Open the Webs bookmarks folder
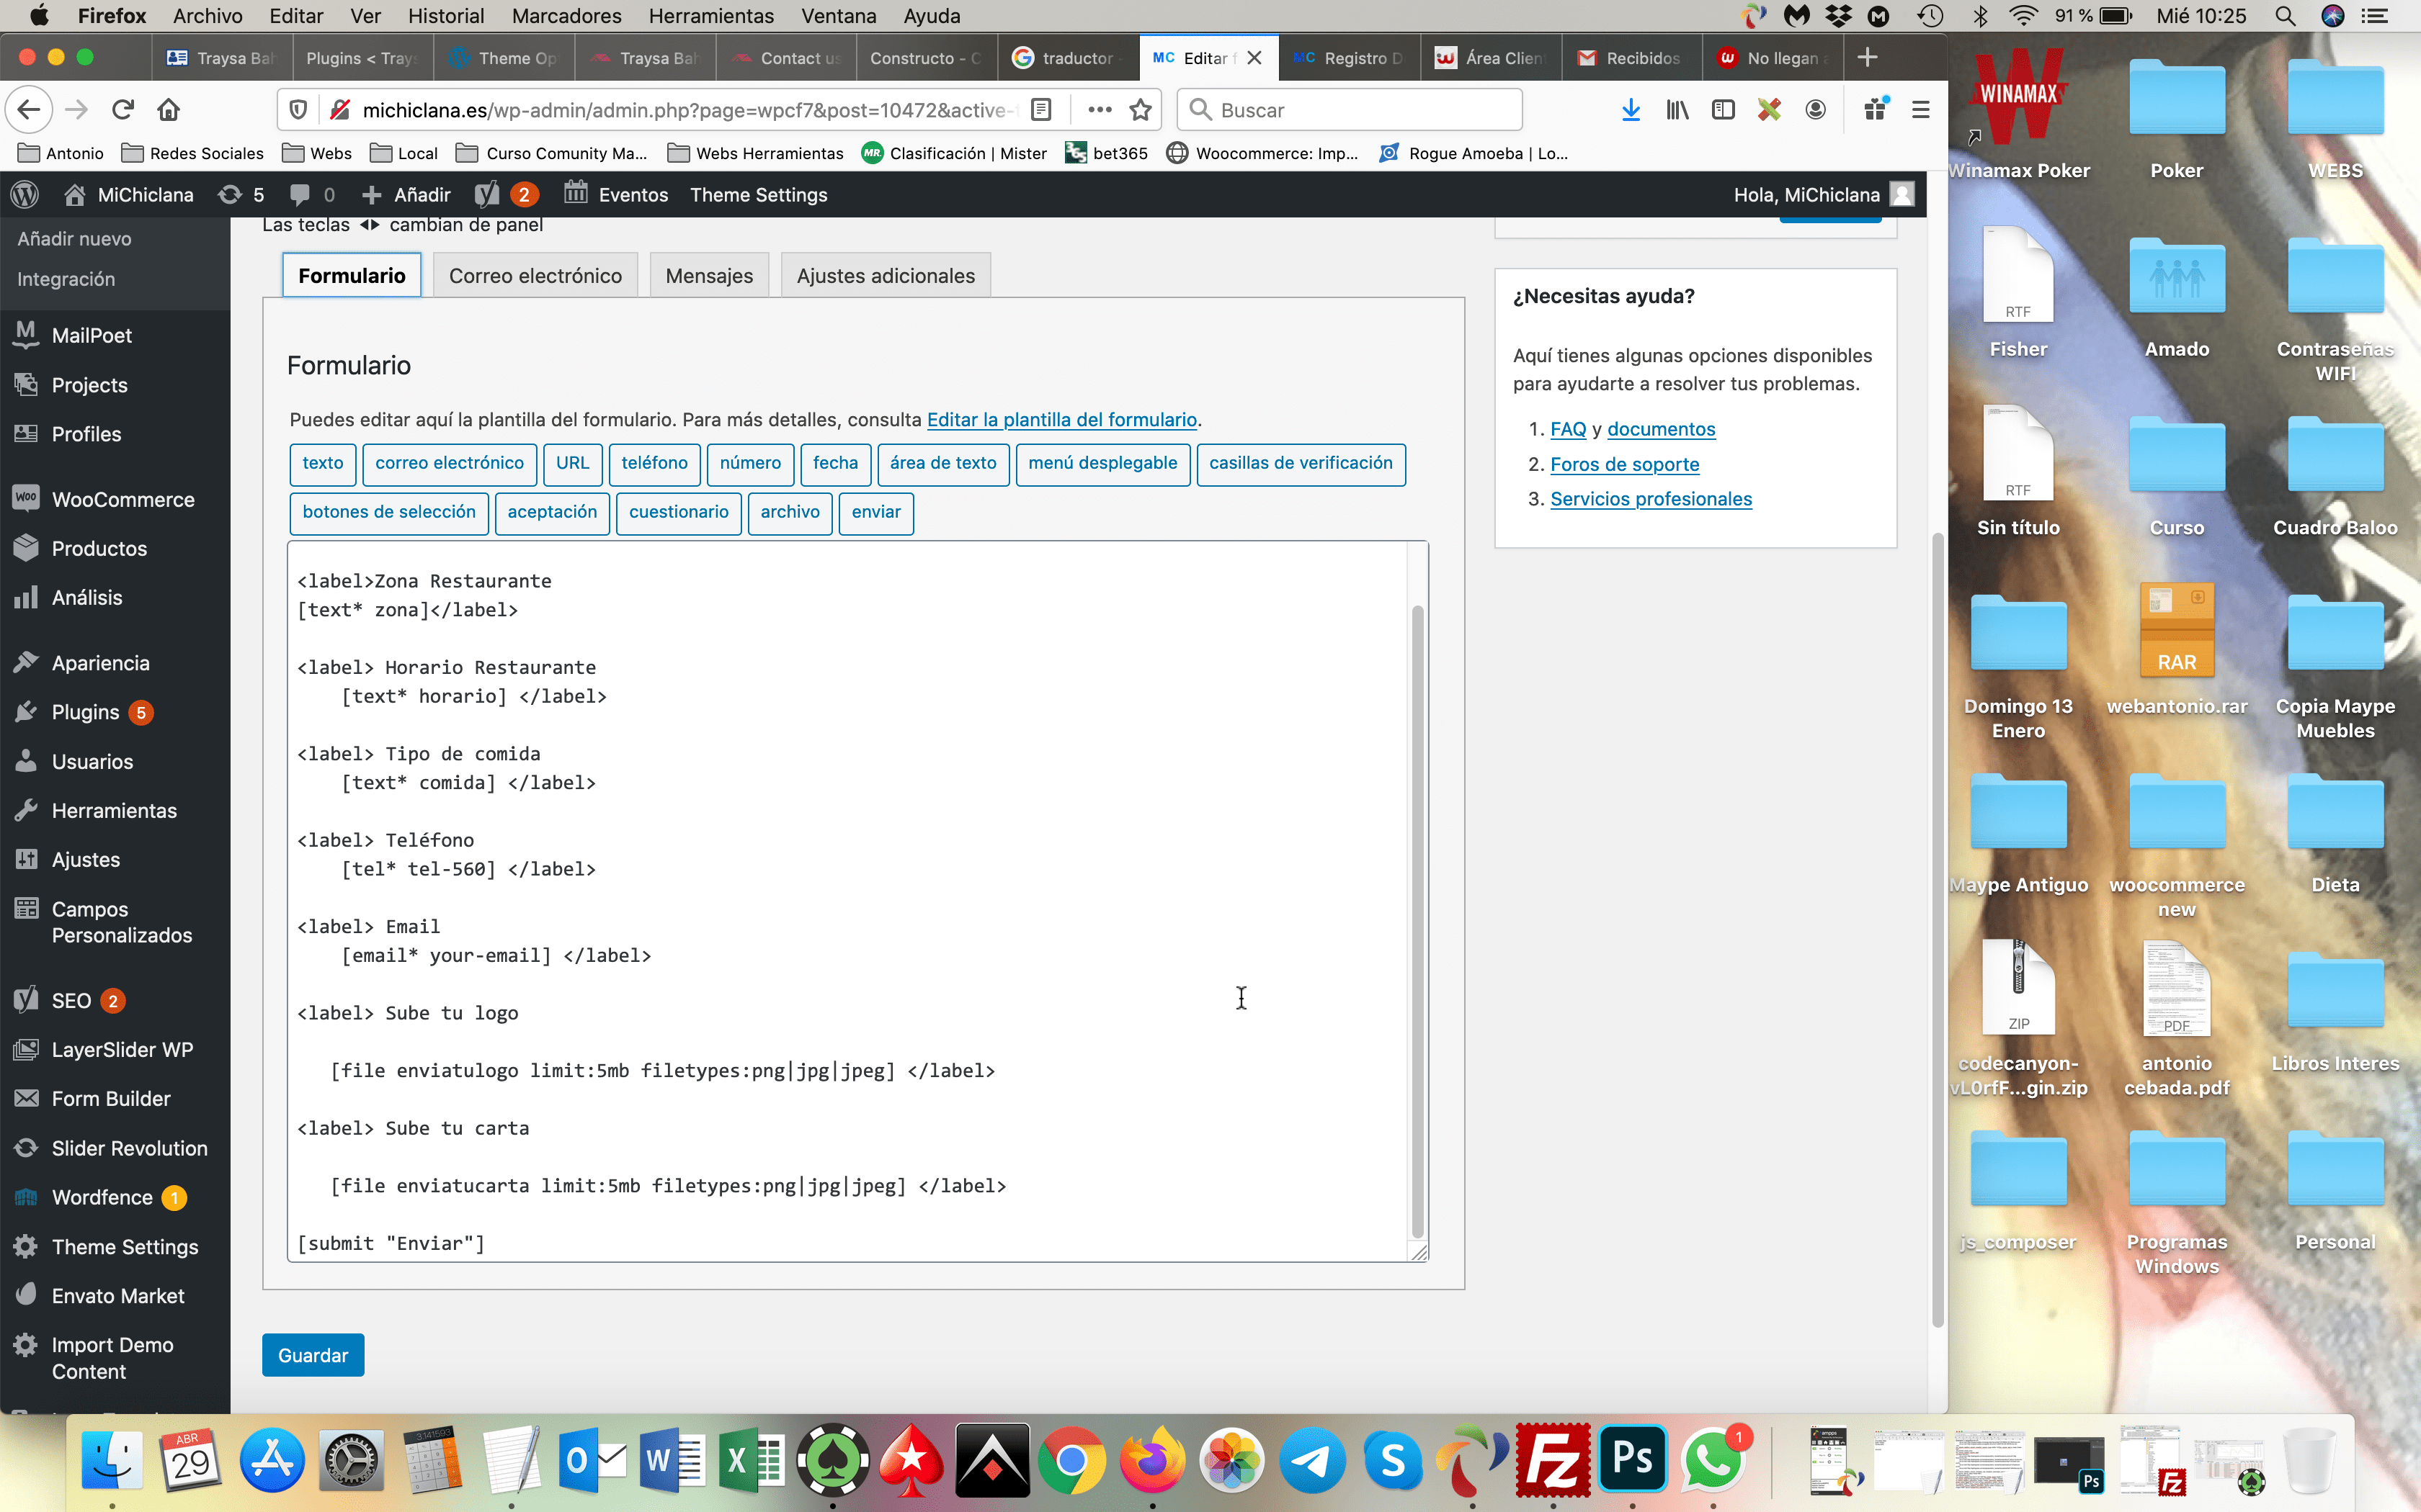 317,153
